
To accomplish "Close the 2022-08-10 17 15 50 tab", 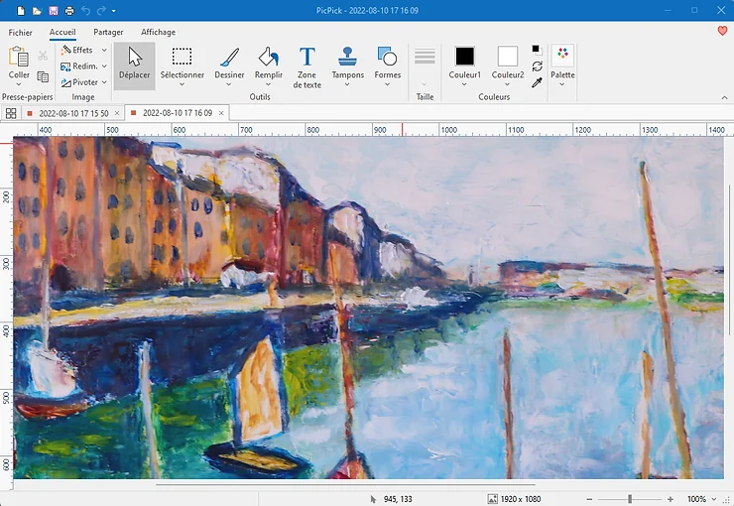I will coord(117,113).
